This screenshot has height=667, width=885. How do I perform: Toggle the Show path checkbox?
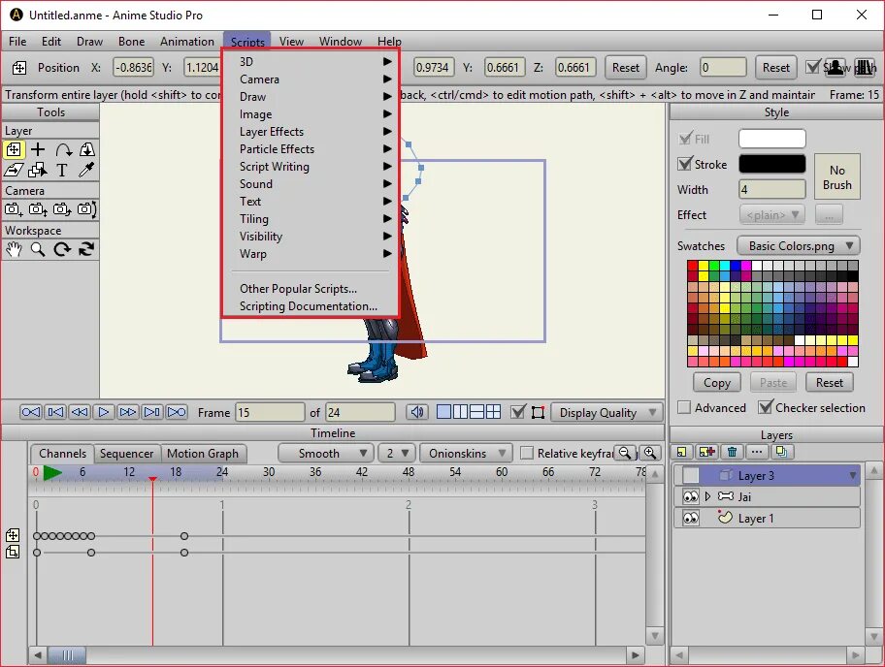tap(812, 67)
